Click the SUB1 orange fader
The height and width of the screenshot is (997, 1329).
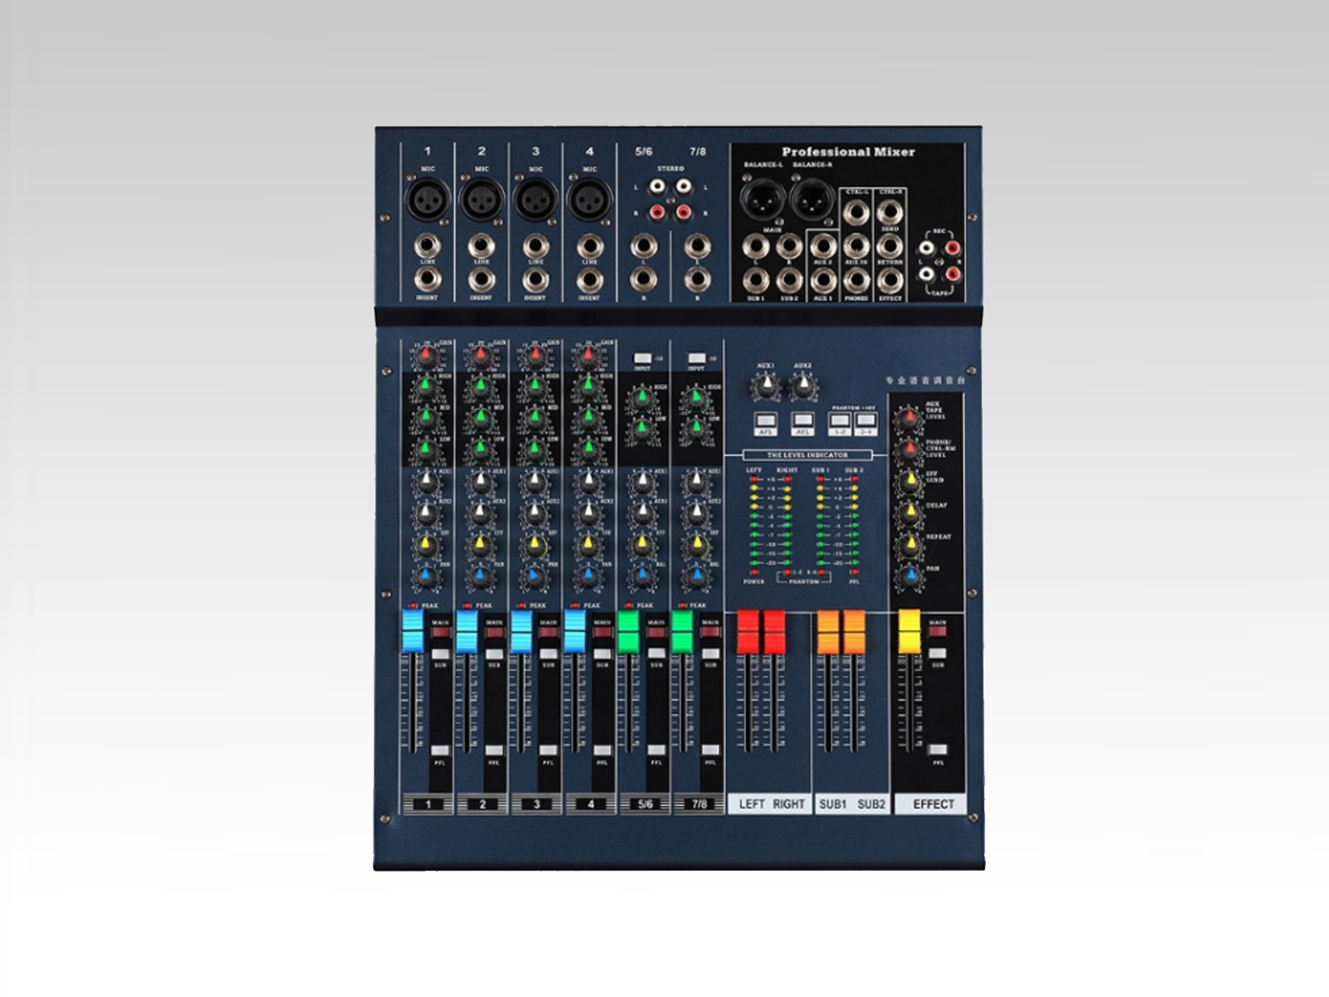click(827, 631)
